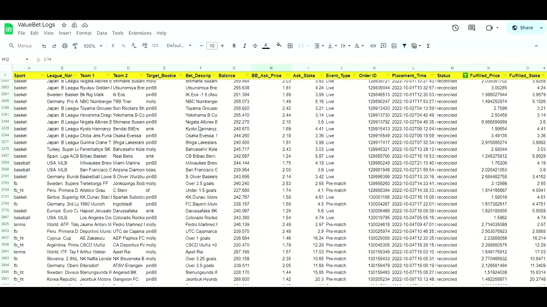Click the green filter icon on Status column
Image resolution: width=547 pixels, height=307 pixels.
(x=465, y=75)
